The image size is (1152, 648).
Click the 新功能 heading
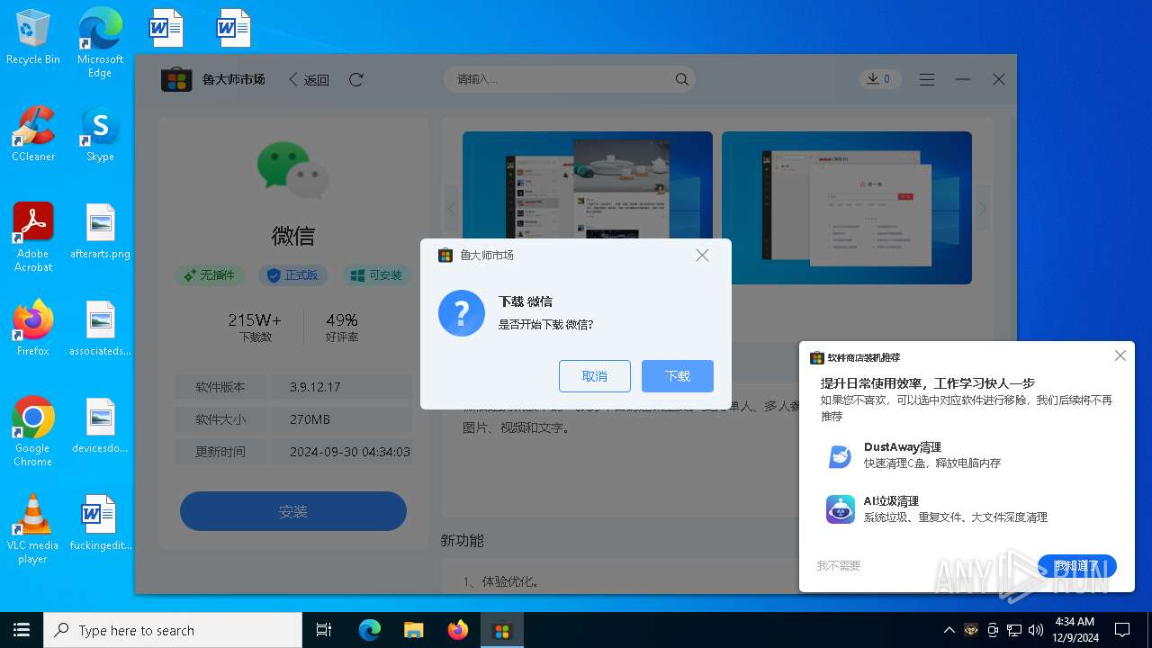[x=463, y=540]
